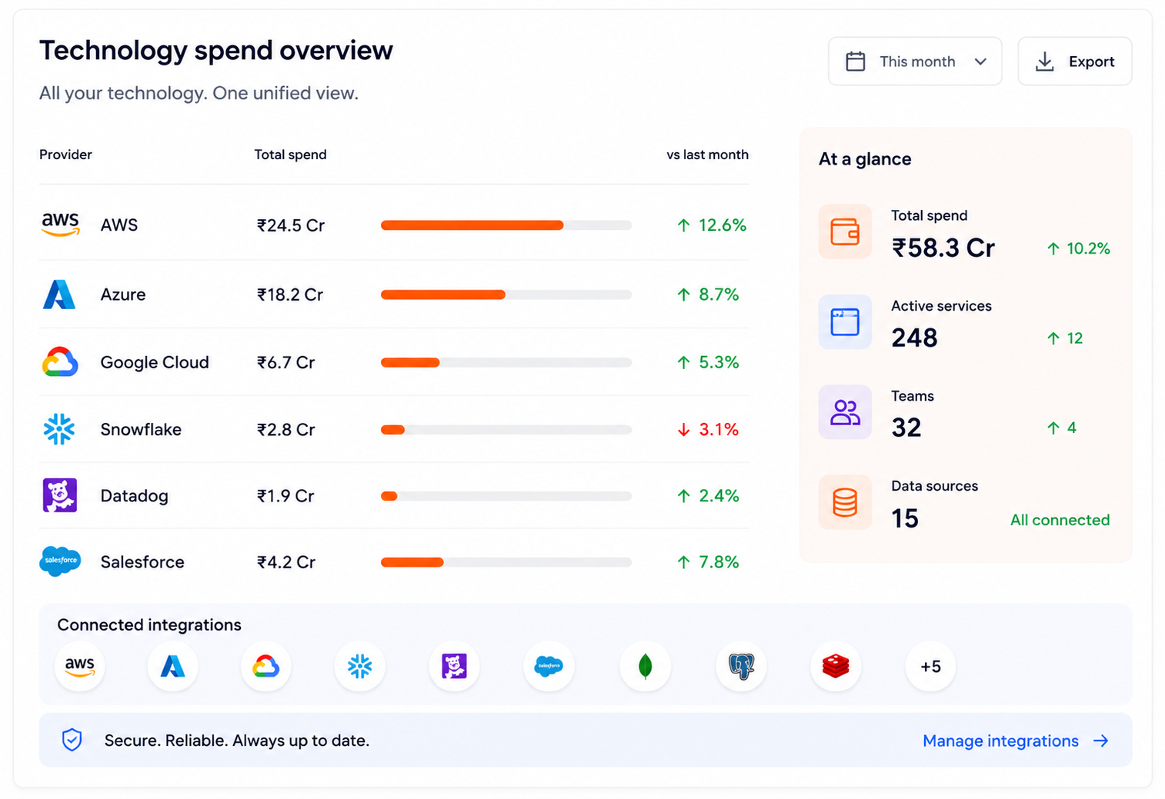Click the AWS logo in provider table

(x=60, y=225)
